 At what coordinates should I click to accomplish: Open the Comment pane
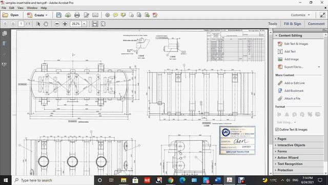point(316,24)
